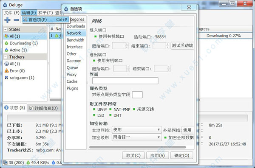
Task: Click the warning Error (0) tracker icon
Action: (x=6, y=71)
